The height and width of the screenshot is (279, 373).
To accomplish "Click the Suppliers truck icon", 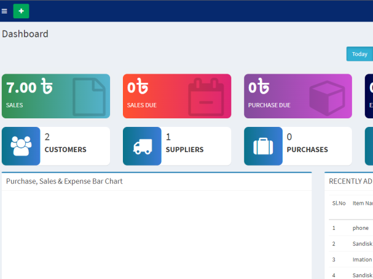I will click(x=143, y=146).
